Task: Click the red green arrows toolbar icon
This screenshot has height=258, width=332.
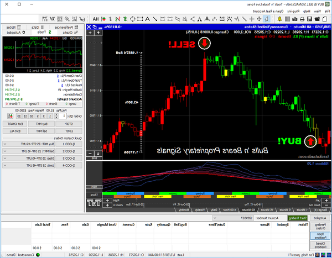Action: (x=103, y=19)
